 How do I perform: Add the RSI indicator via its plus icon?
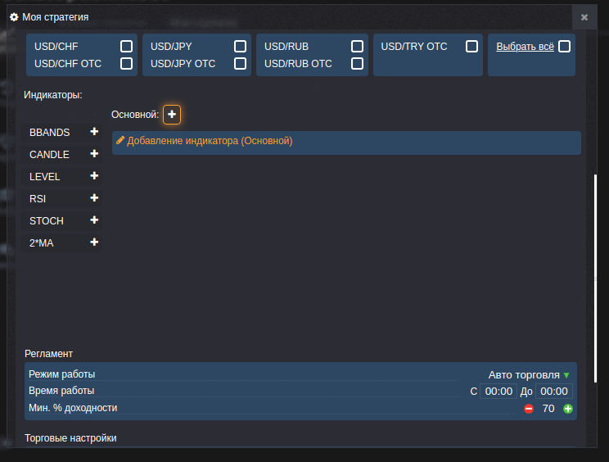pyautogui.click(x=94, y=198)
